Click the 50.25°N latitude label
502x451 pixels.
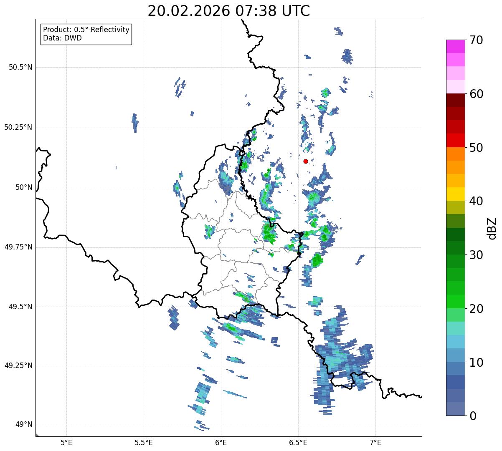click(x=18, y=127)
